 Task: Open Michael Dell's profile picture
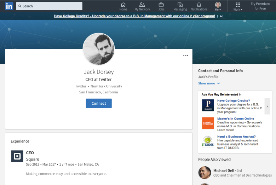coord(205,173)
